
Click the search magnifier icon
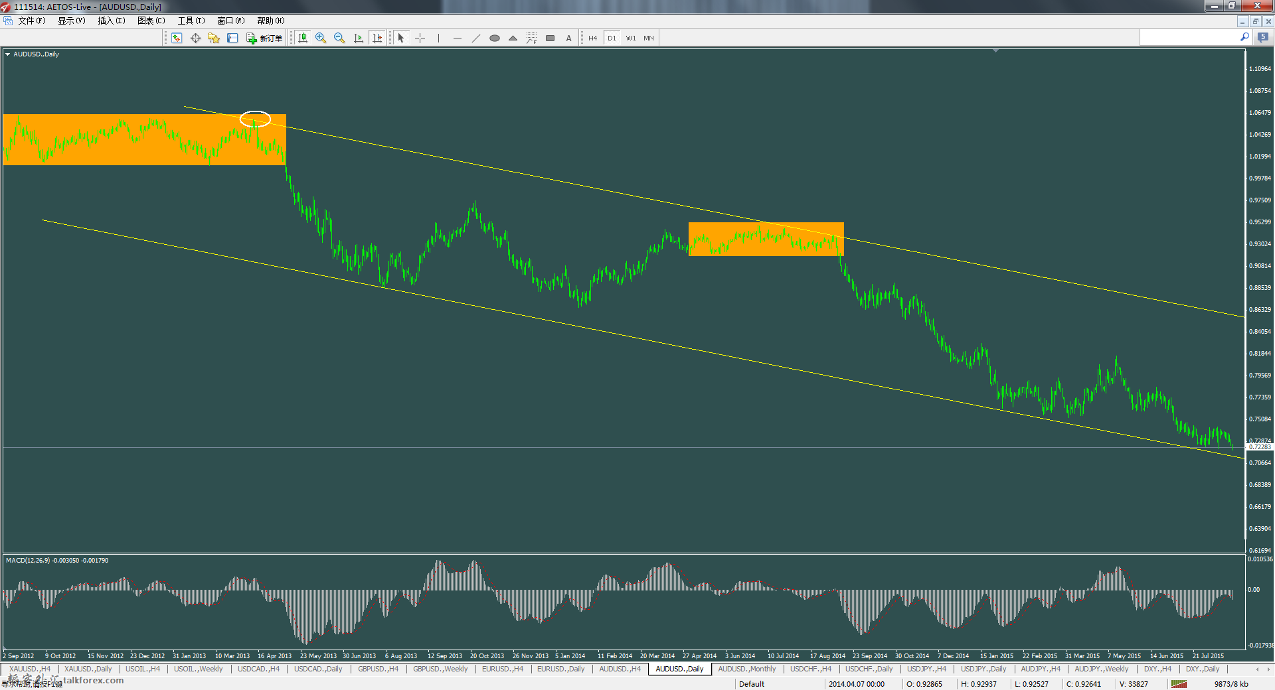(1244, 38)
